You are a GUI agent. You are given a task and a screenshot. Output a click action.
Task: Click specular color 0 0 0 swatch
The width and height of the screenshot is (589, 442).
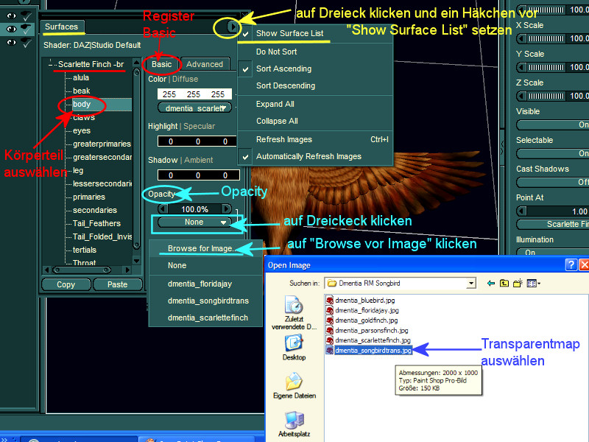click(198, 141)
